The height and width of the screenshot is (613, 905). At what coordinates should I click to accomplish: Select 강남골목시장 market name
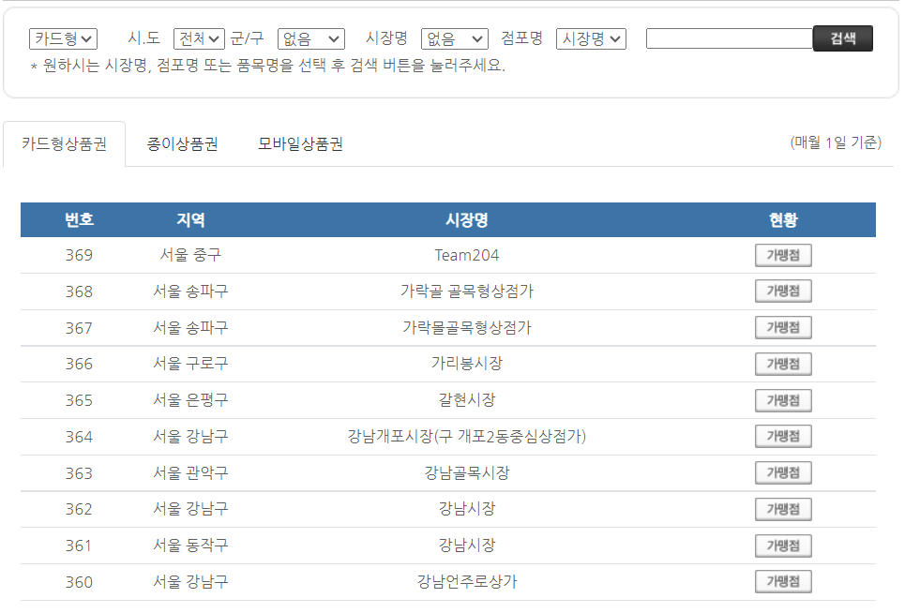(466, 472)
